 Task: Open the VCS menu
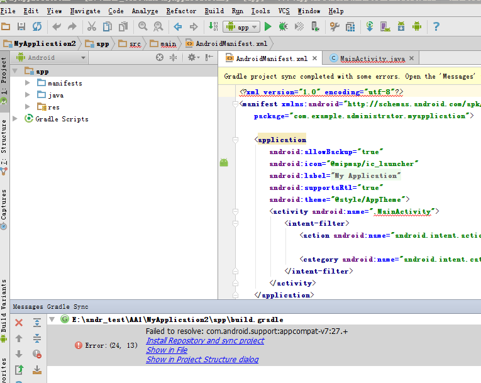click(284, 11)
